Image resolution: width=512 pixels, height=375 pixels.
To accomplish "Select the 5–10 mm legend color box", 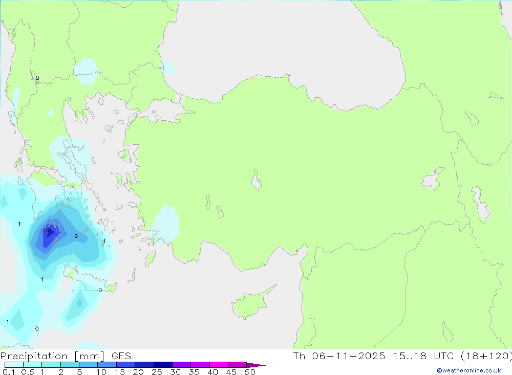I will click(89, 365).
